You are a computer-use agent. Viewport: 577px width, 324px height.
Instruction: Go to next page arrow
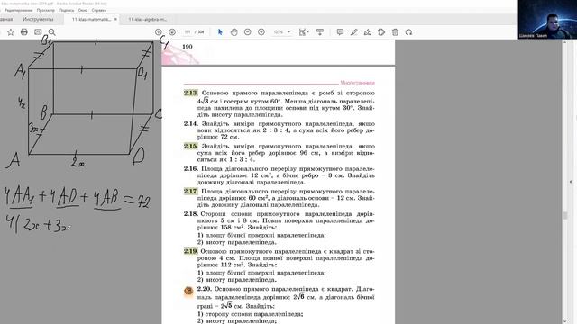[x=172, y=32]
